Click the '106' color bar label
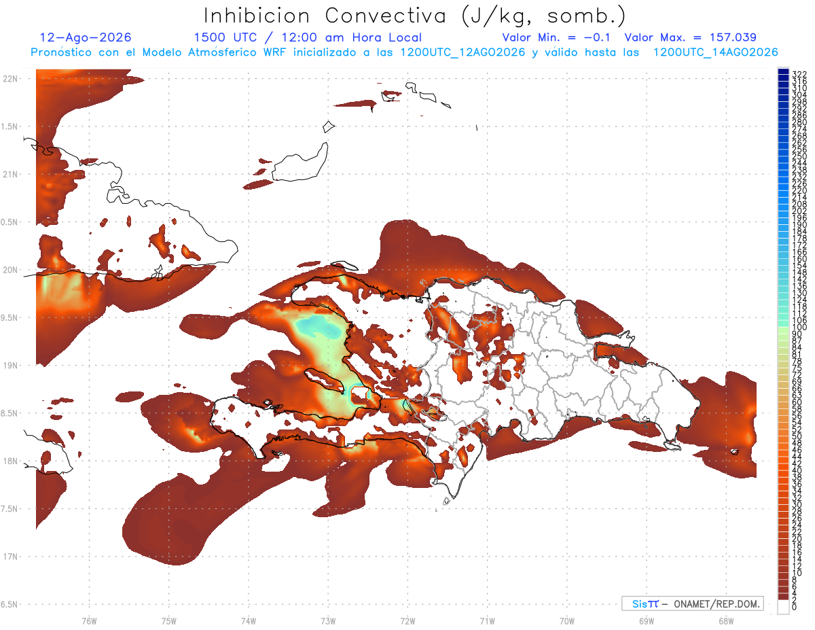 pyautogui.click(x=799, y=320)
